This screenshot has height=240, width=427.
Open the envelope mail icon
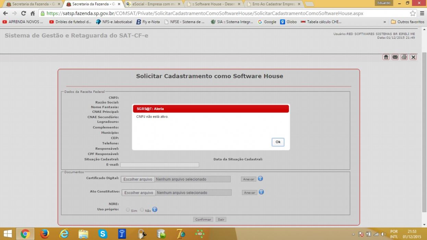(395, 57)
